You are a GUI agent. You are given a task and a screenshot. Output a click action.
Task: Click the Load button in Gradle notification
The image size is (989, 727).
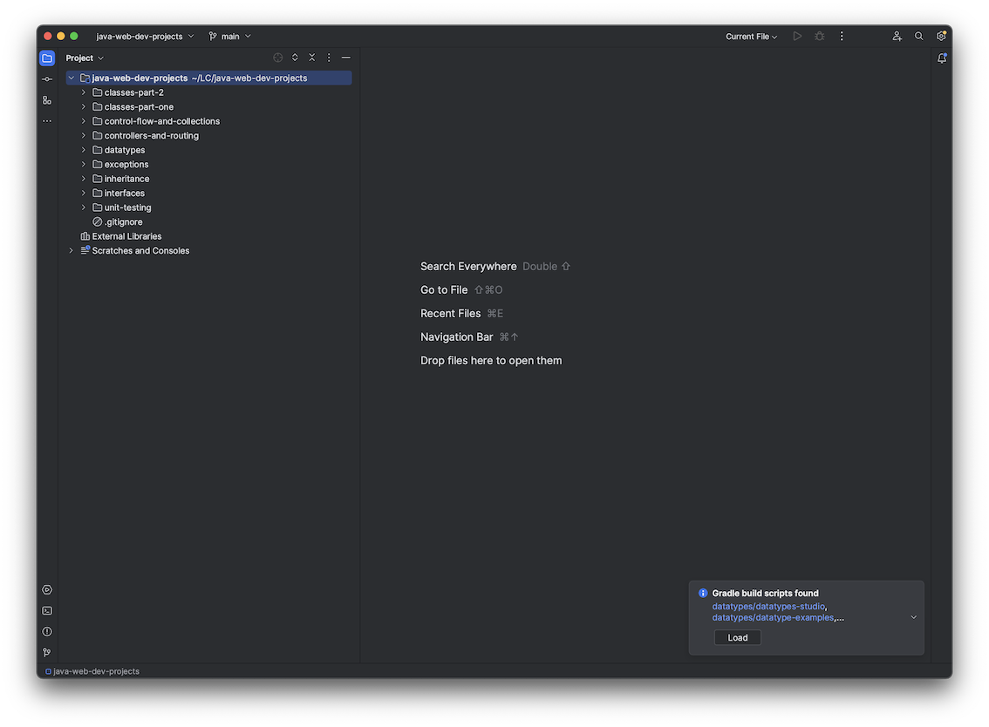[x=737, y=638]
